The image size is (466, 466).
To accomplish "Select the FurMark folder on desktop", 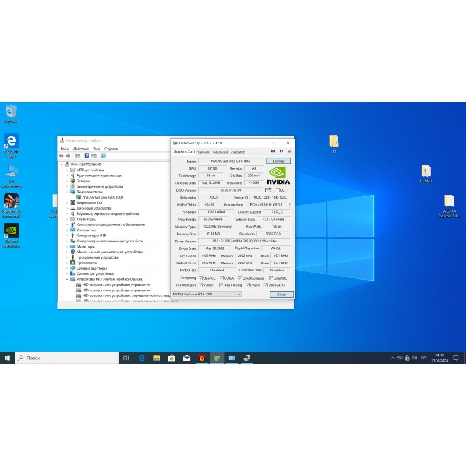I will [x=426, y=174].
